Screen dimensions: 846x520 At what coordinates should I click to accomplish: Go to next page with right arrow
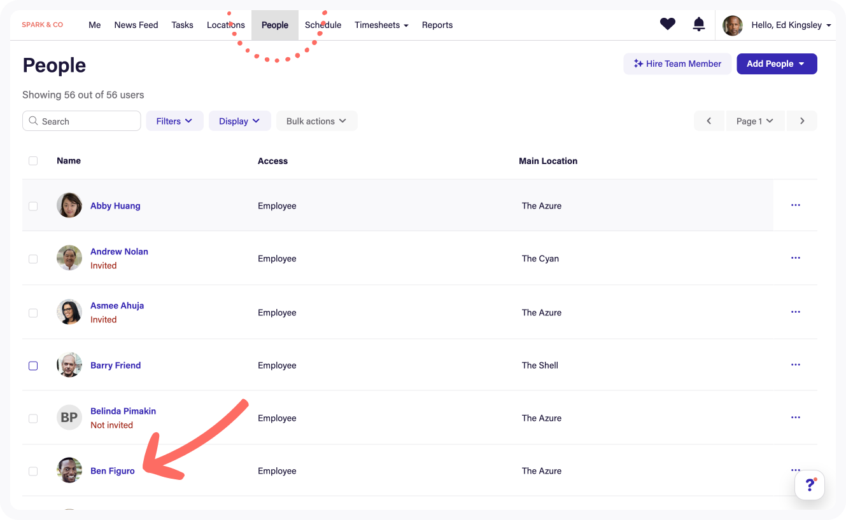[x=802, y=121]
